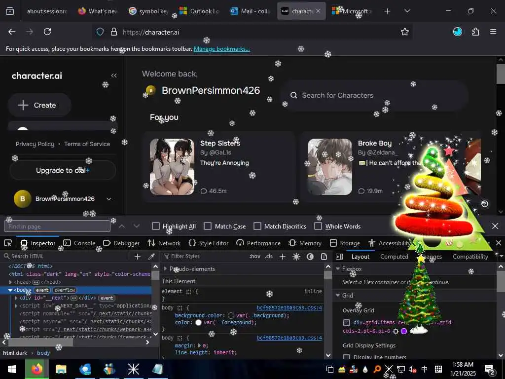Open the notification center icon
505x379 pixels.
[489, 369]
